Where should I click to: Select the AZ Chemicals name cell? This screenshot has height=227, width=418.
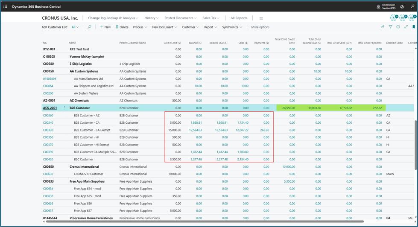(x=79, y=101)
